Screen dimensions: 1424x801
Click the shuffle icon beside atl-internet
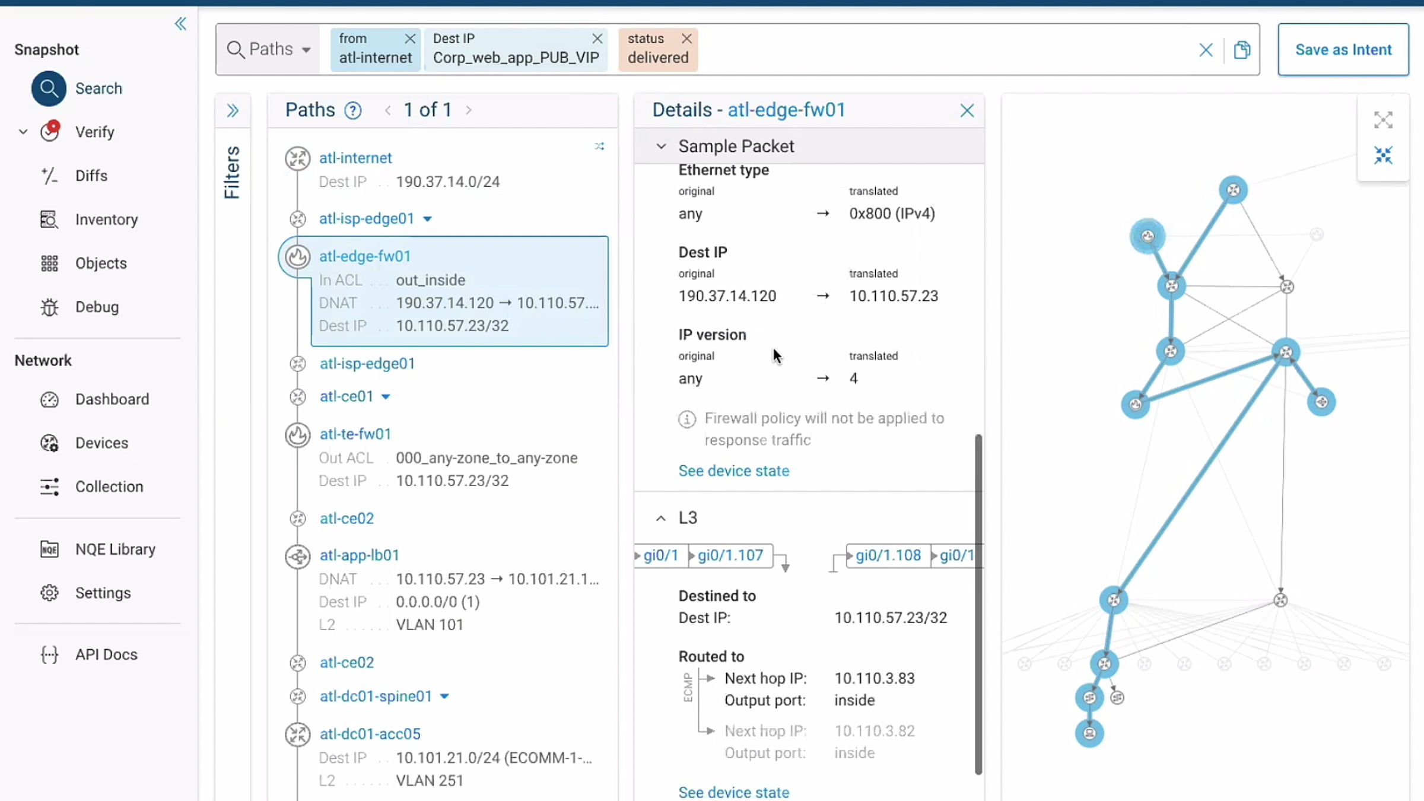[x=599, y=146]
